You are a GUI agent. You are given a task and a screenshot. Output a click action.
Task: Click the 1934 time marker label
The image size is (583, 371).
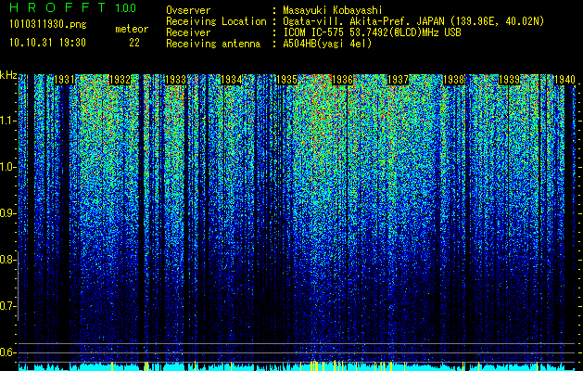point(232,80)
